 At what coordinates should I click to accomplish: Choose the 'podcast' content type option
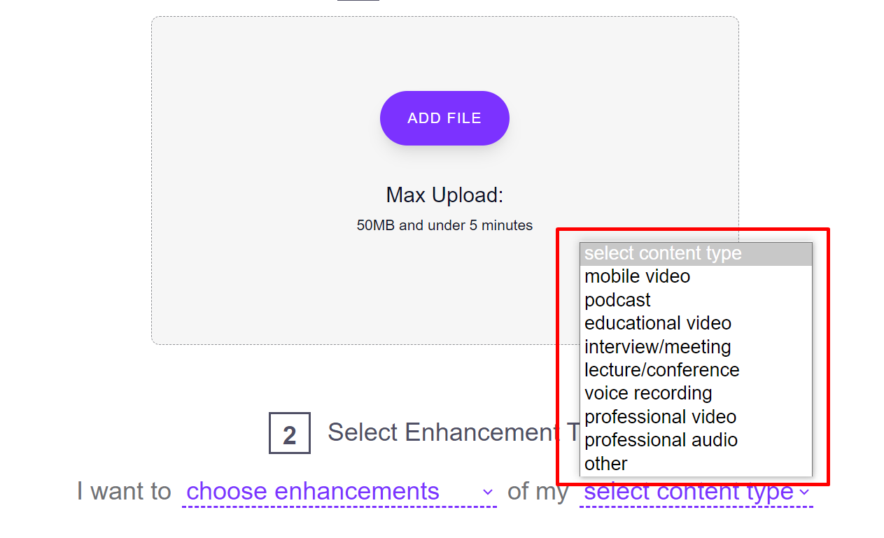617,300
